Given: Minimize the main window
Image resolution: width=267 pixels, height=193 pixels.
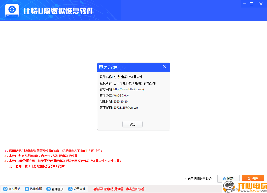Looking at the screenshot, I should [x=245, y=4].
